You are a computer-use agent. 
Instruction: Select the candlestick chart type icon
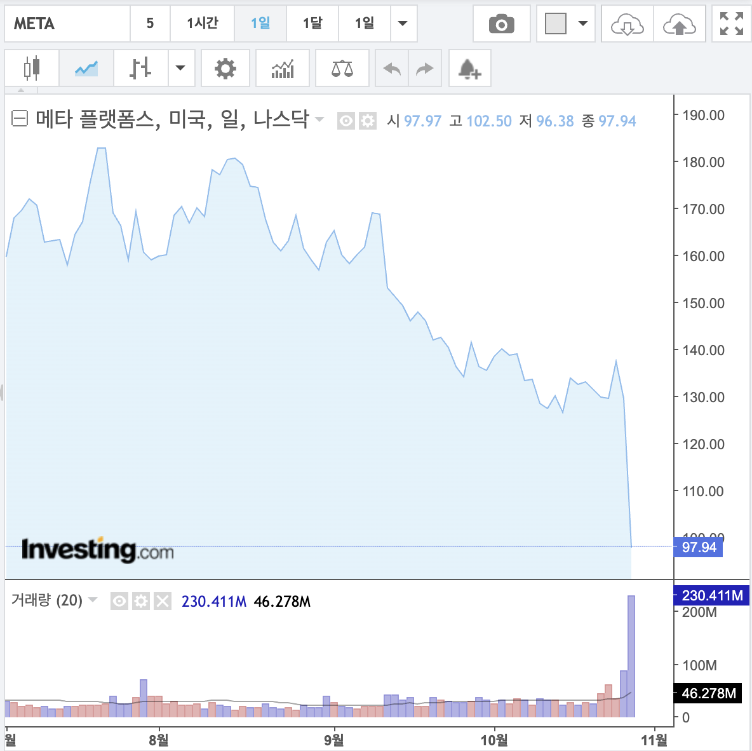(x=32, y=68)
